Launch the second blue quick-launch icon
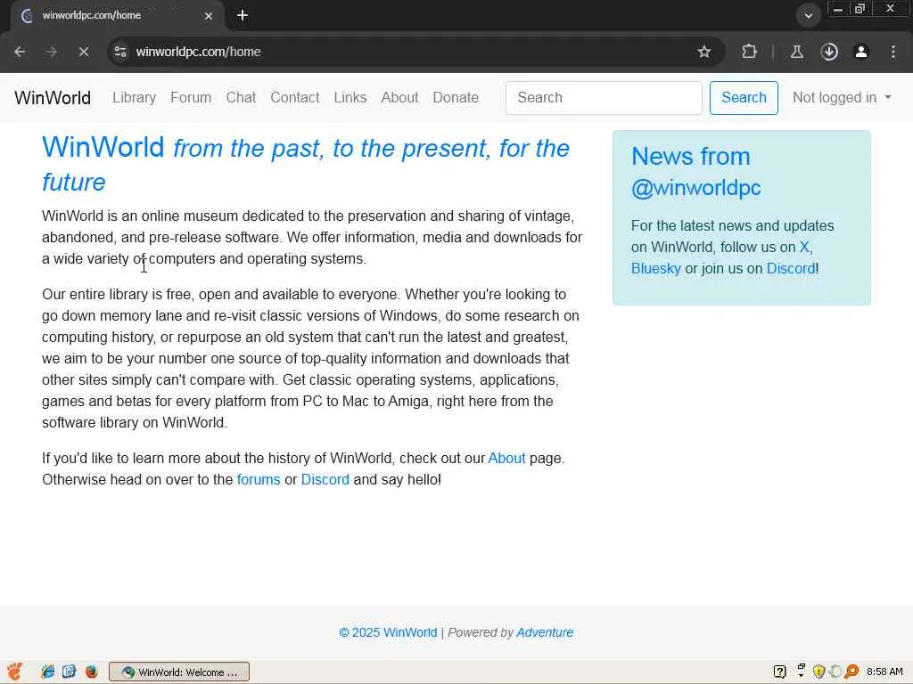Viewport: 913px width, 684px height. 70,672
